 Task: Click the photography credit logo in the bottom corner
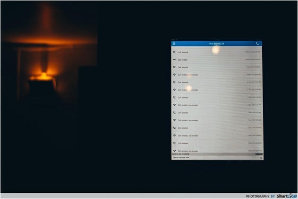[x=287, y=196]
